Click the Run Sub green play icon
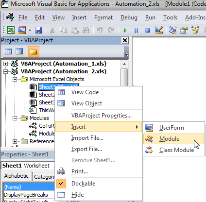Viewport: 206px width, 202px height. [x=125, y=30]
